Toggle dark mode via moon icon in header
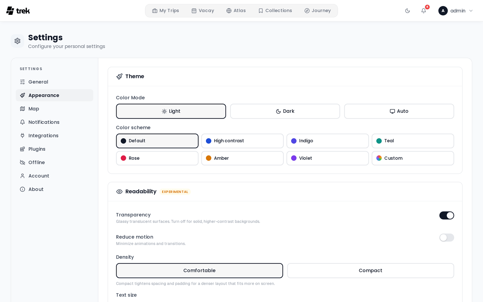 coord(408,11)
